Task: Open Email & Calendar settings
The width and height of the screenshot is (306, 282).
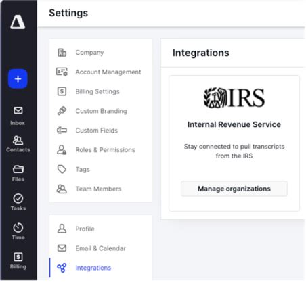Action: tap(101, 248)
